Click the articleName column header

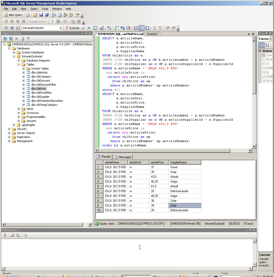[115, 162]
